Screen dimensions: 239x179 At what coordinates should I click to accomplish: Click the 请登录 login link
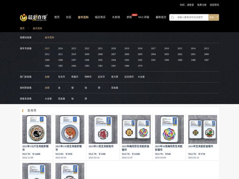tap(191, 5)
